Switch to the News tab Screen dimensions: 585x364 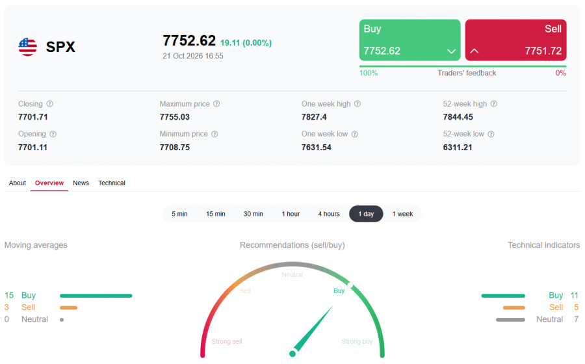pos(81,183)
